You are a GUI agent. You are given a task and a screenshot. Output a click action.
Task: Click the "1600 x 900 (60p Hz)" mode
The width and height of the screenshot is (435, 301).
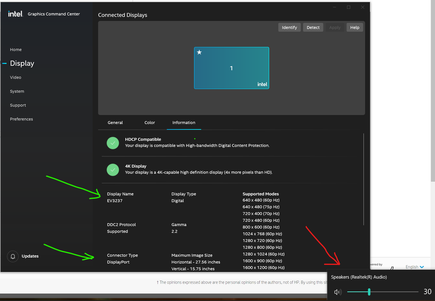(262, 261)
